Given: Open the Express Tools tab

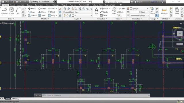Looking at the screenshot, I should click(x=110, y=5).
